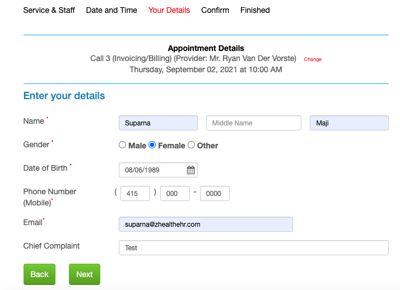Jump to the Confirm step
This screenshot has width=400, height=290.
[215, 10]
